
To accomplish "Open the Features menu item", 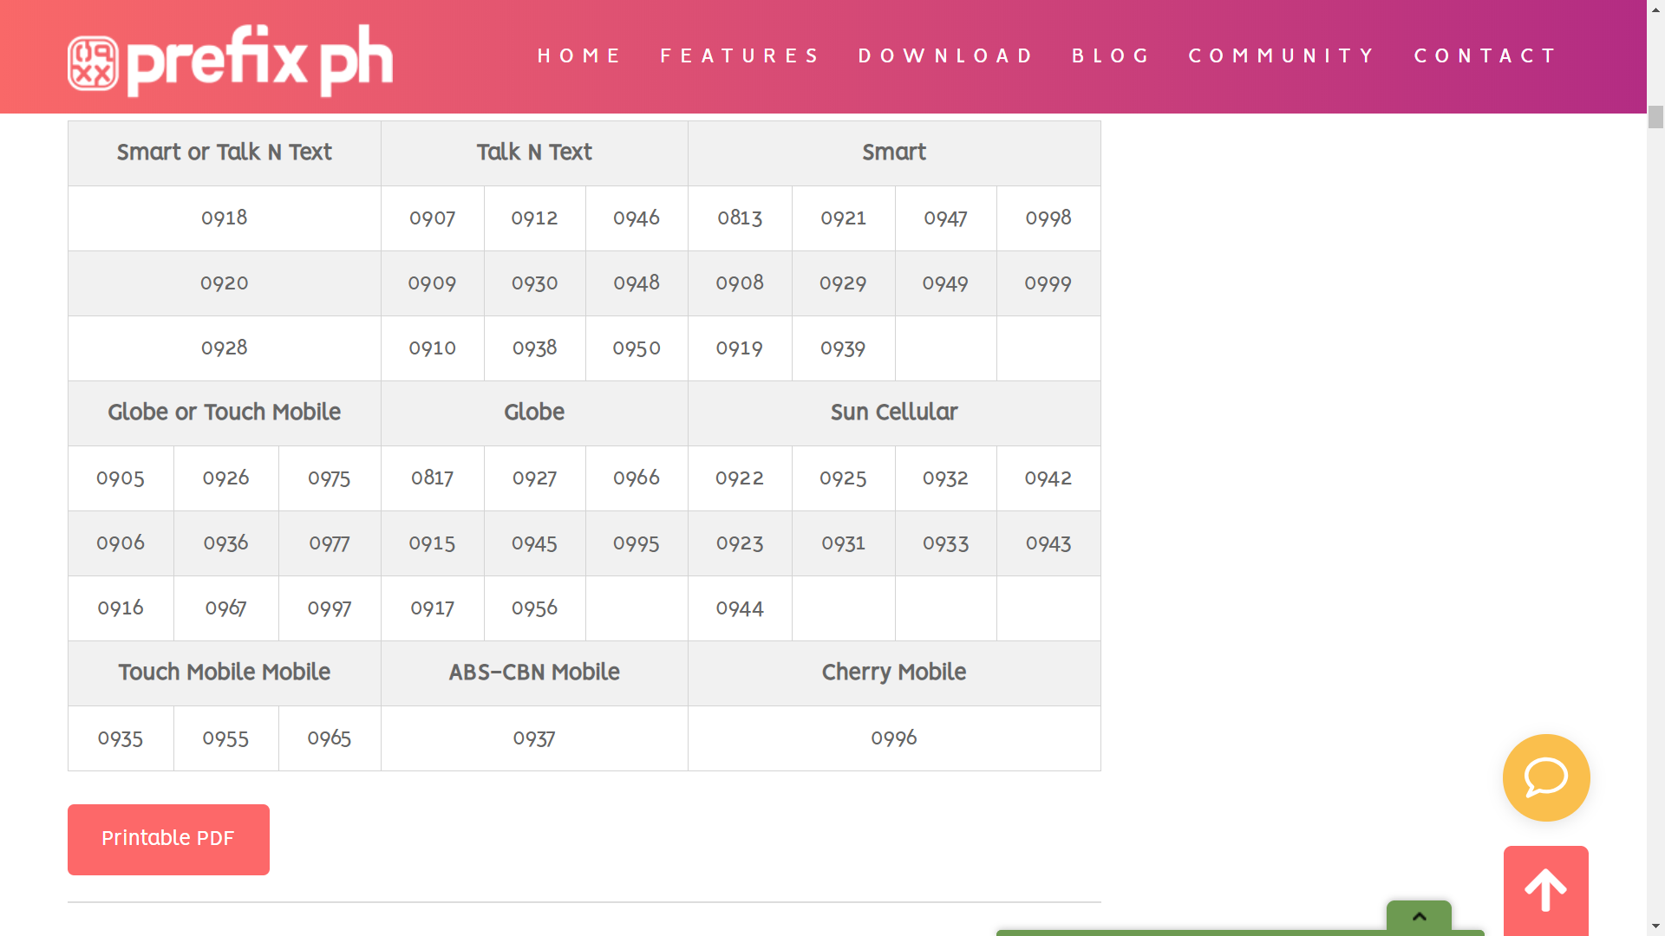I will pyautogui.click(x=741, y=56).
